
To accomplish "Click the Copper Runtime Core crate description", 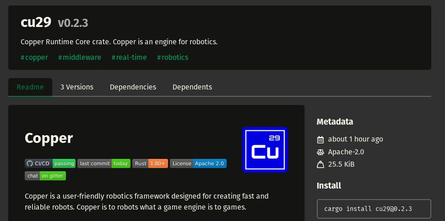I will [x=119, y=42].
